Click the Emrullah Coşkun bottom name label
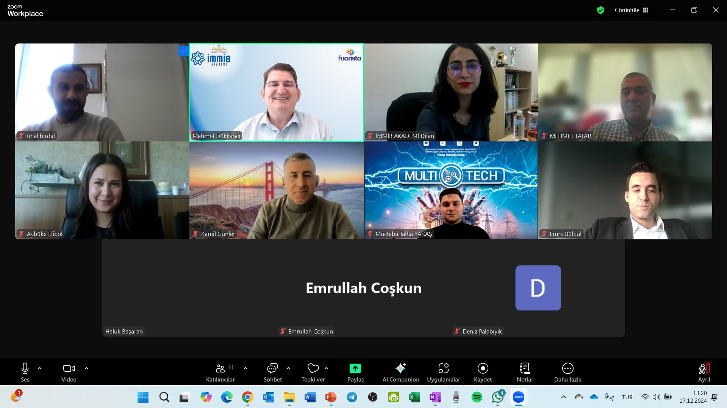This screenshot has height=408, width=727. (x=306, y=331)
